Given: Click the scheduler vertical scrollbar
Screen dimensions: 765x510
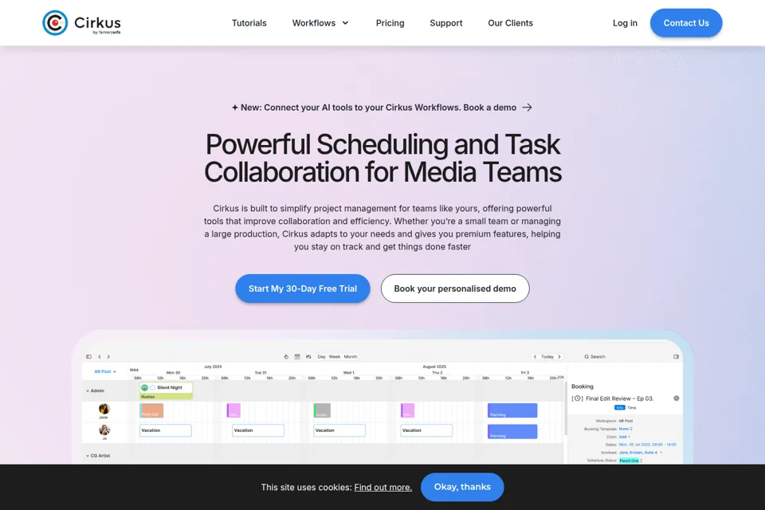Looking at the screenshot, I should coord(566,409).
